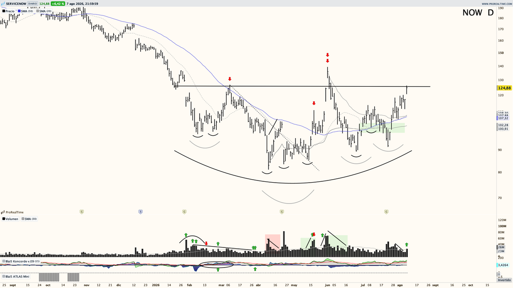Screen dimensions: 513x288
Task: Click the 70 level on price axis
Action: pos(500,198)
